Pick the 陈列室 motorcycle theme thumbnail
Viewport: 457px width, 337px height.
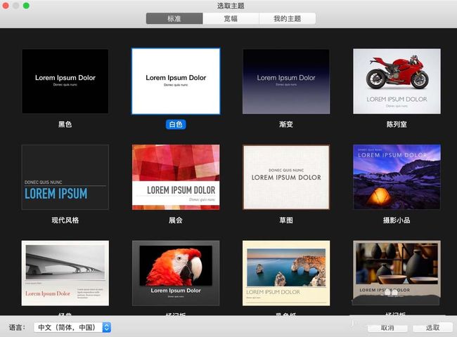tap(397, 81)
